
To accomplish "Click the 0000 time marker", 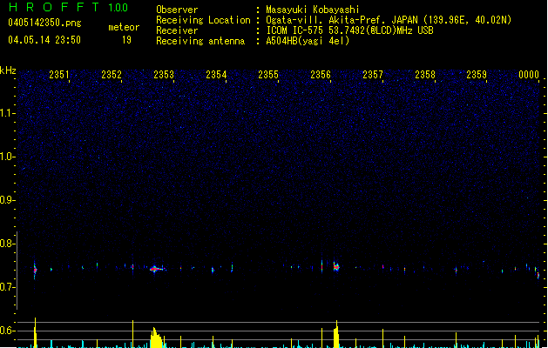I will 529,75.
